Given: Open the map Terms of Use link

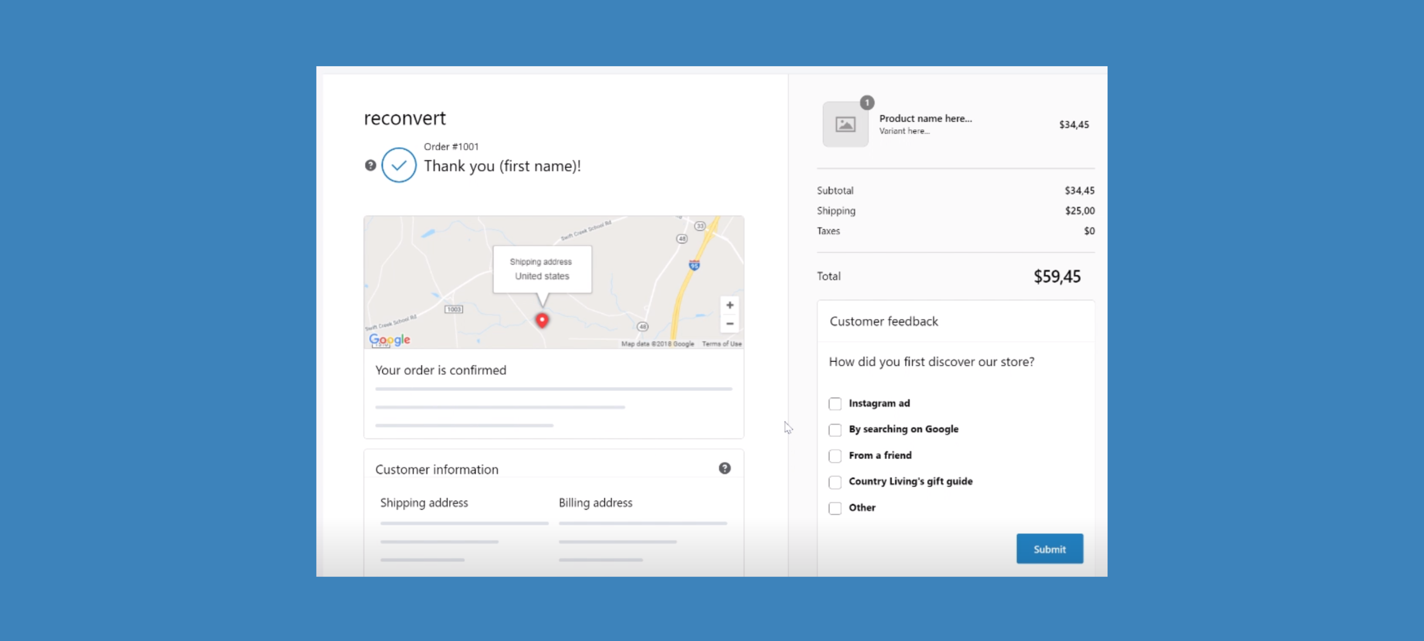Looking at the screenshot, I should (x=721, y=343).
